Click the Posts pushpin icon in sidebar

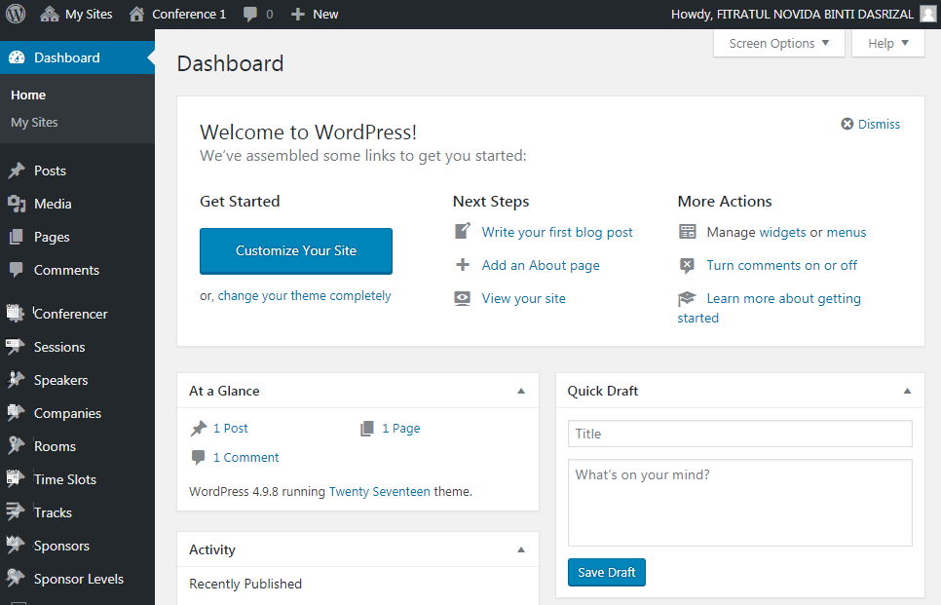tap(17, 170)
